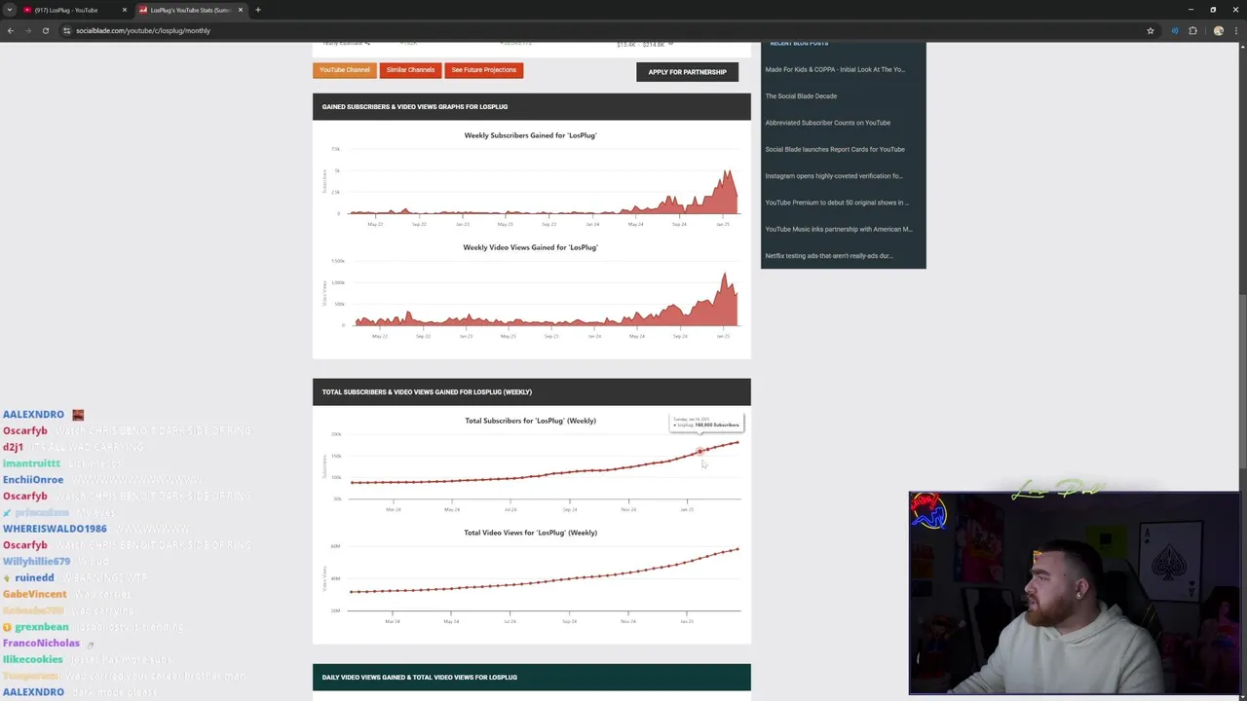Image resolution: width=1247 pixels, height=701 pixels.
Task: Reload the Social Blade page
Action: (x=46, y=30)
